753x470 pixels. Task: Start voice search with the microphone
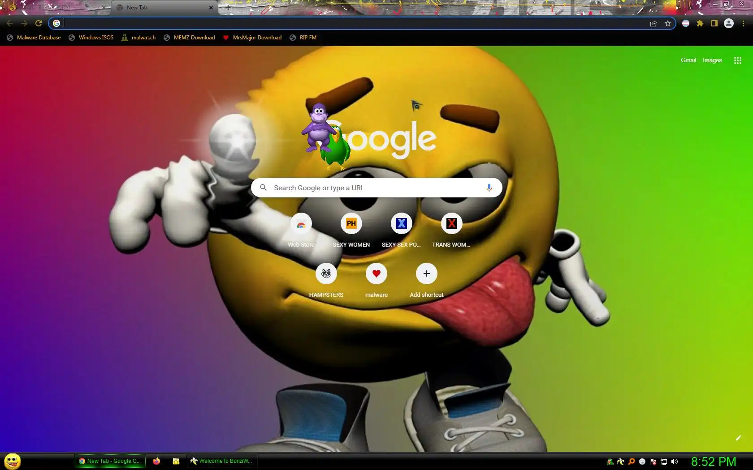coord(489,188)
